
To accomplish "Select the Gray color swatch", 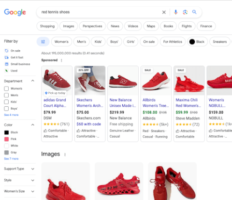I will coord(6,152).
